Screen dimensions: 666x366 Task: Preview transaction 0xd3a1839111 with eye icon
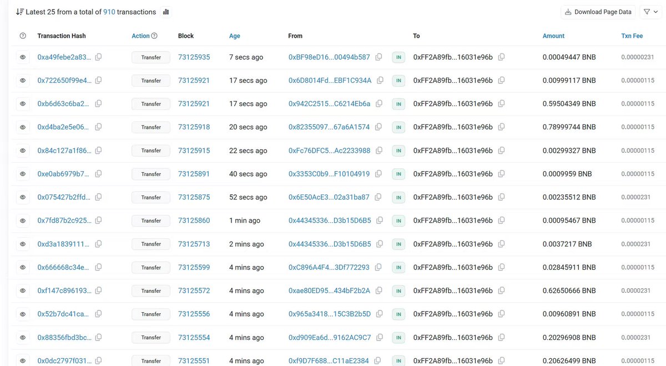[23, 244]
